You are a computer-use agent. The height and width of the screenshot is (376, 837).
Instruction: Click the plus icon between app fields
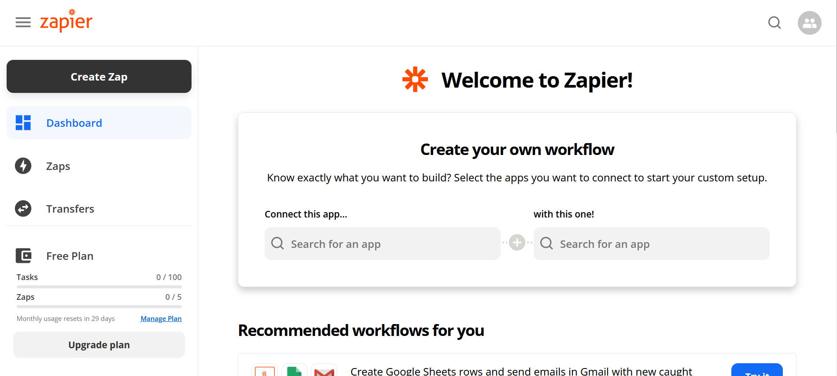pos(517,243)
